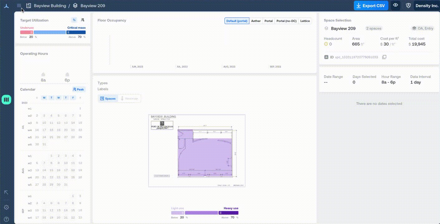Viewport: 440px width, 224px height.
Task: Click the Types filter label
Action: [103, 83]
